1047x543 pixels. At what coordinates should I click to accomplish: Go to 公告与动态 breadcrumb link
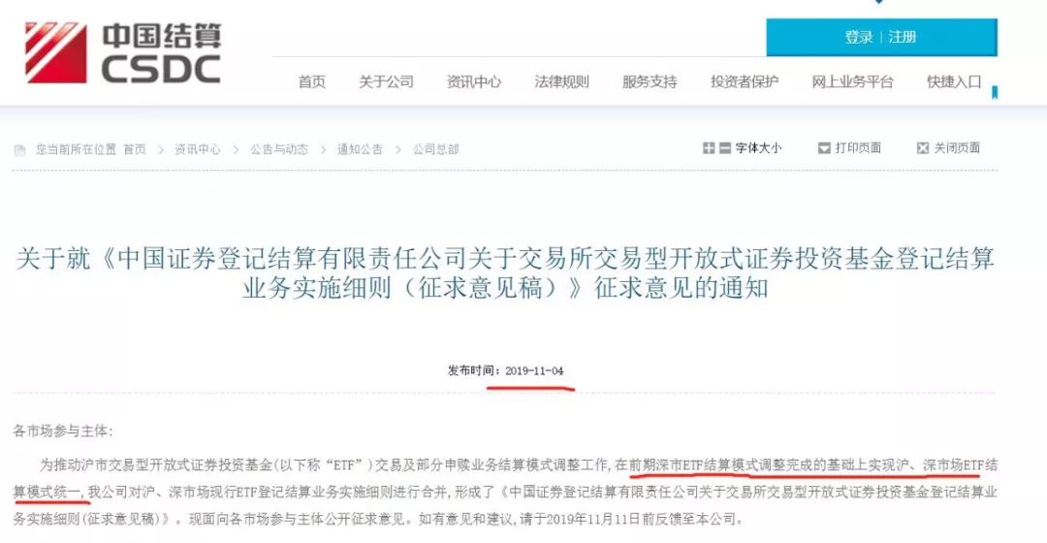point(279,149)
